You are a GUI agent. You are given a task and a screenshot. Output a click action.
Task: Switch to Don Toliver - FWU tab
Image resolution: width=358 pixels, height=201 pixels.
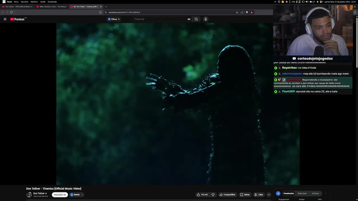point(17,7)
